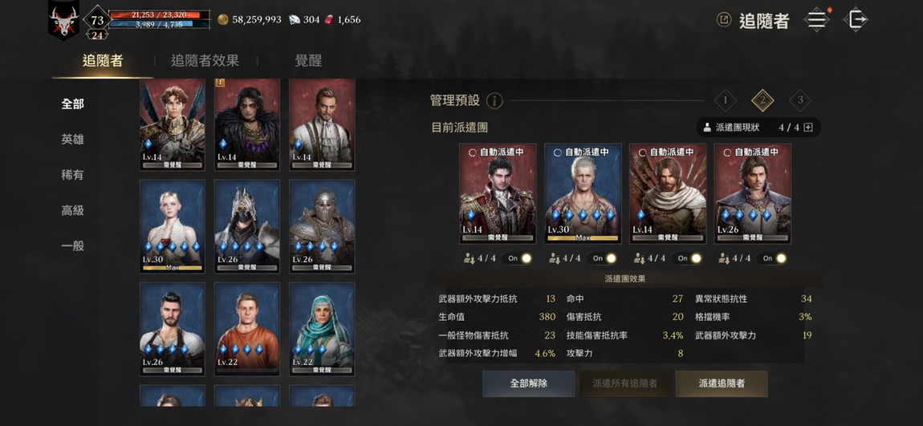Click the red ticket currency icon
The width and height of the screenshot is (923, 426).
point(329,19)
